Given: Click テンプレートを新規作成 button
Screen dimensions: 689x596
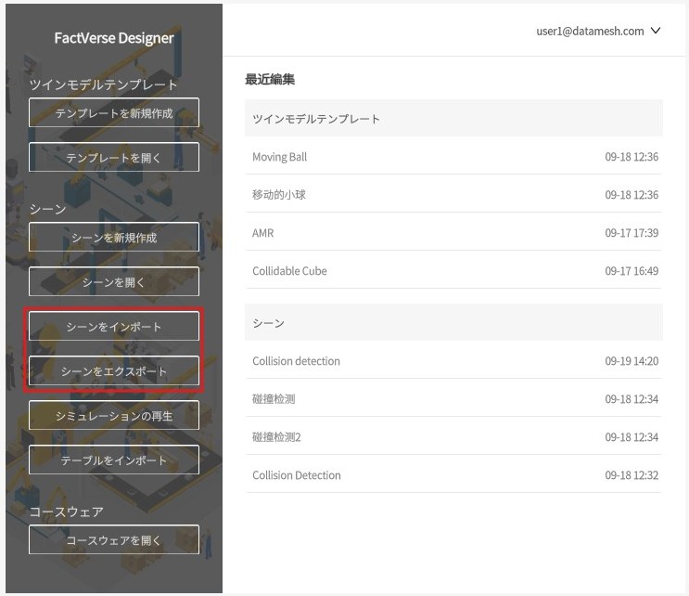Looking at the screenshot, I should (x=113, y=113).
